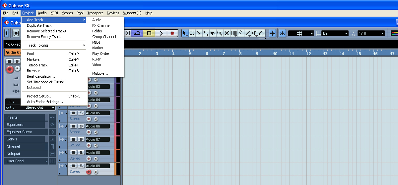The width and height of the screenshot is (398, 185).
Task: Select the Line tool
Action: 248,33
